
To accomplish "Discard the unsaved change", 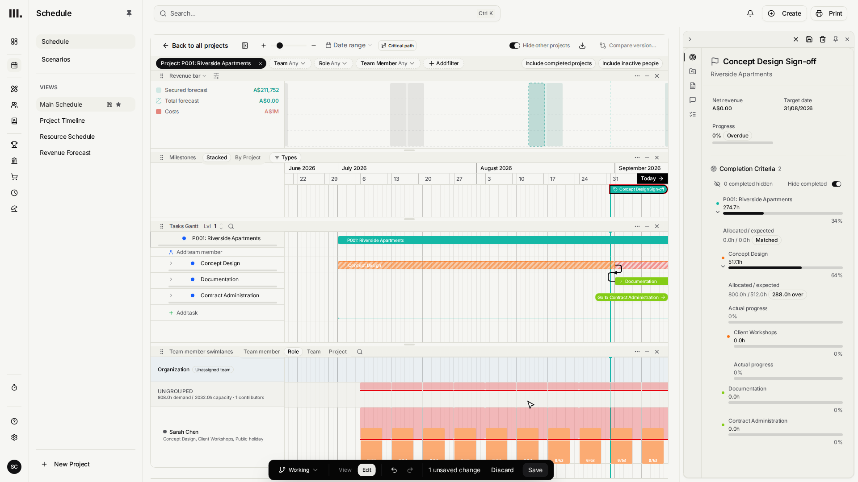I will tap(502, 470).
